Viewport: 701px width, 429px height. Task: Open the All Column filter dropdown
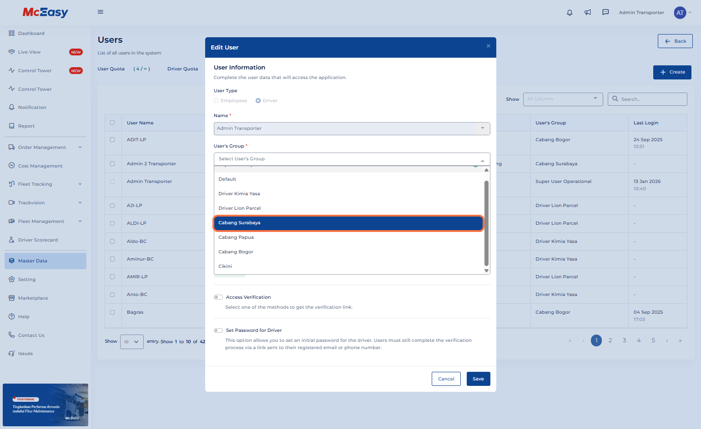click(x=562, y=99)
